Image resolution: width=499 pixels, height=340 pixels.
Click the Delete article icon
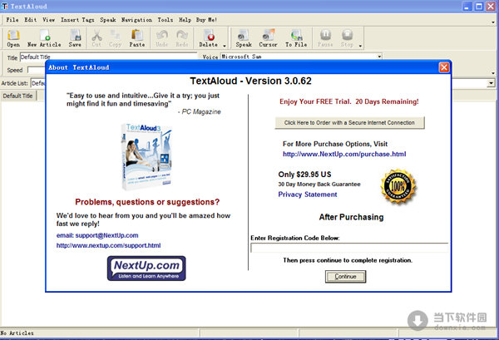(x=209, y=38)
